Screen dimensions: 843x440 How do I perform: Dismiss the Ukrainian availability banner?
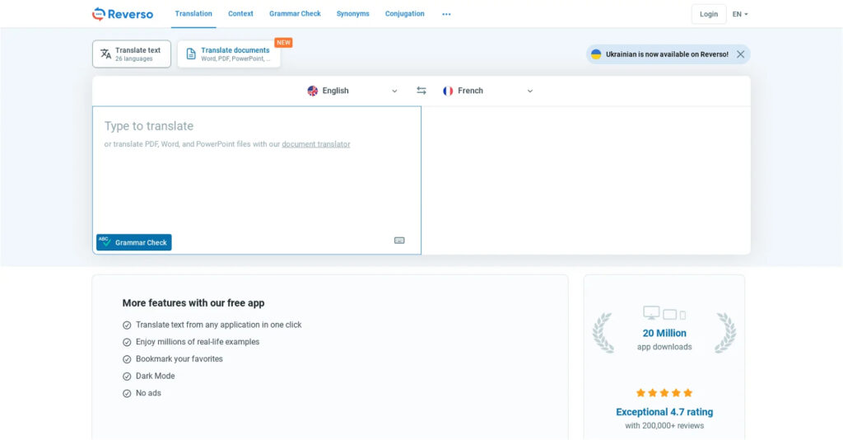(740, 54)
